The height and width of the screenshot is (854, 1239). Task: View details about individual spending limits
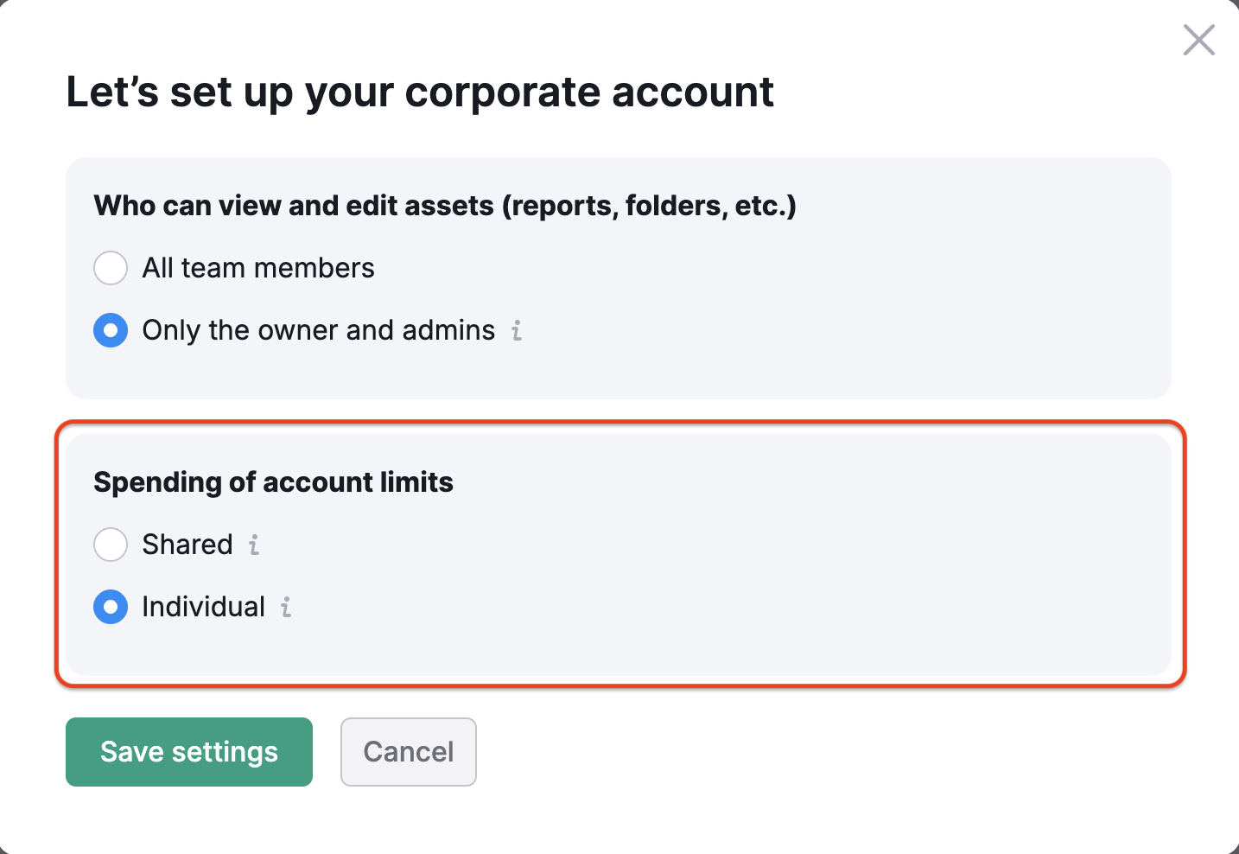pos(285,607)
